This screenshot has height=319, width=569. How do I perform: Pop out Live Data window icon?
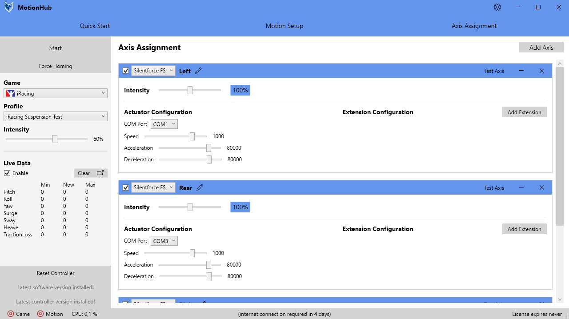[100, 173]
